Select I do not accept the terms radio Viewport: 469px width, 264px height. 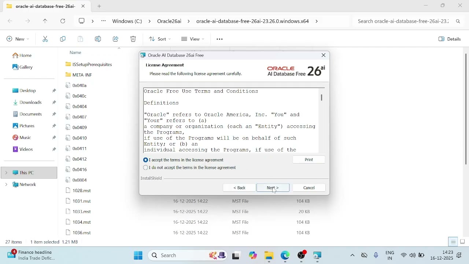[145, 168]
